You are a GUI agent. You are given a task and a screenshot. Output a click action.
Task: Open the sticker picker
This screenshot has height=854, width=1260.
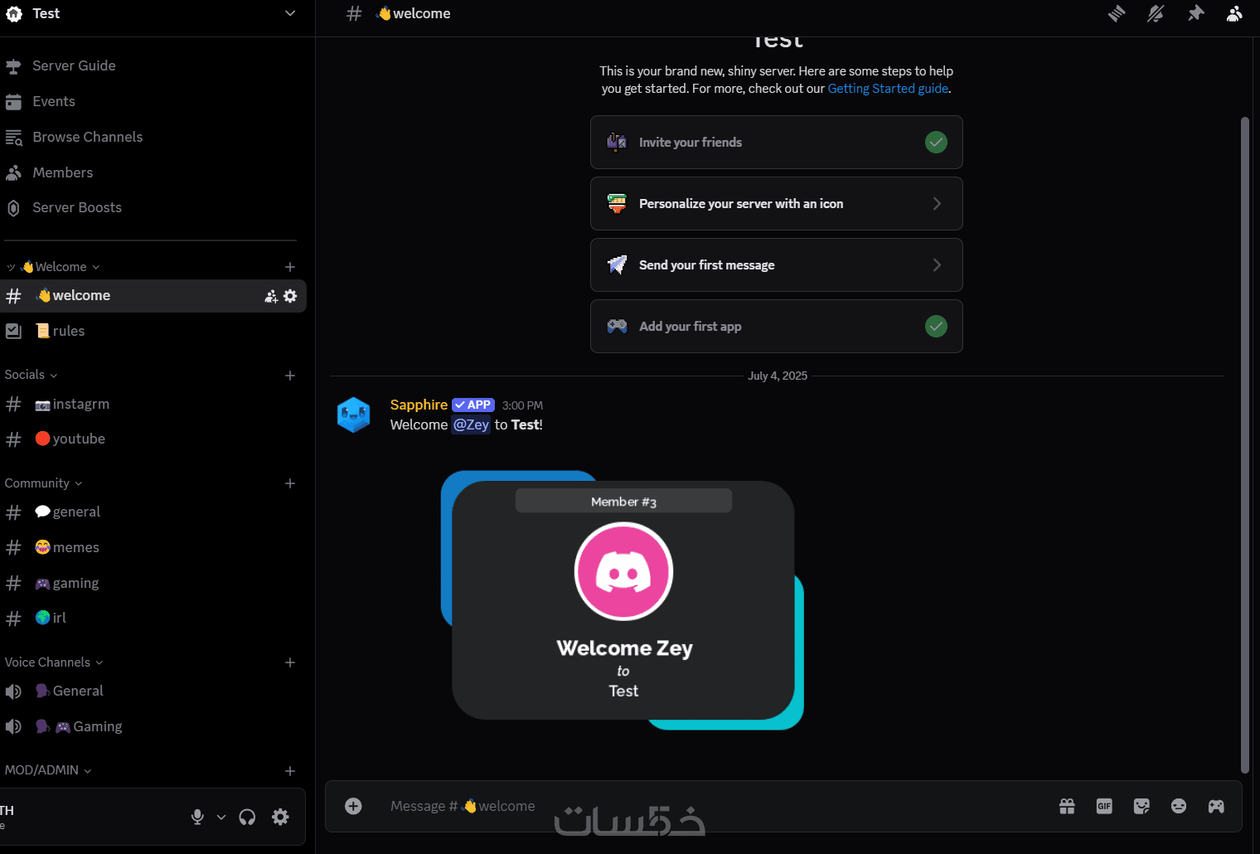(x=1141, y=806)
